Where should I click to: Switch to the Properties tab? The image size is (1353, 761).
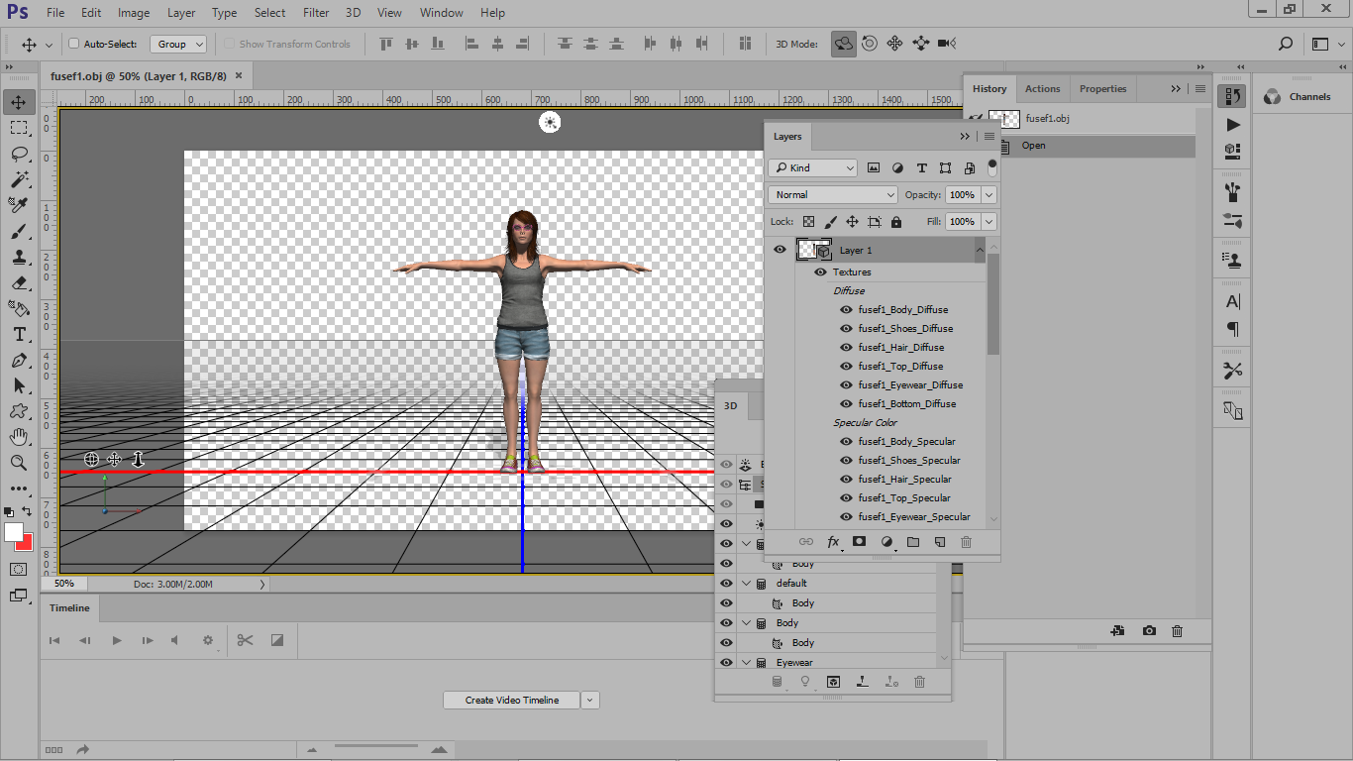(1102, 88)
